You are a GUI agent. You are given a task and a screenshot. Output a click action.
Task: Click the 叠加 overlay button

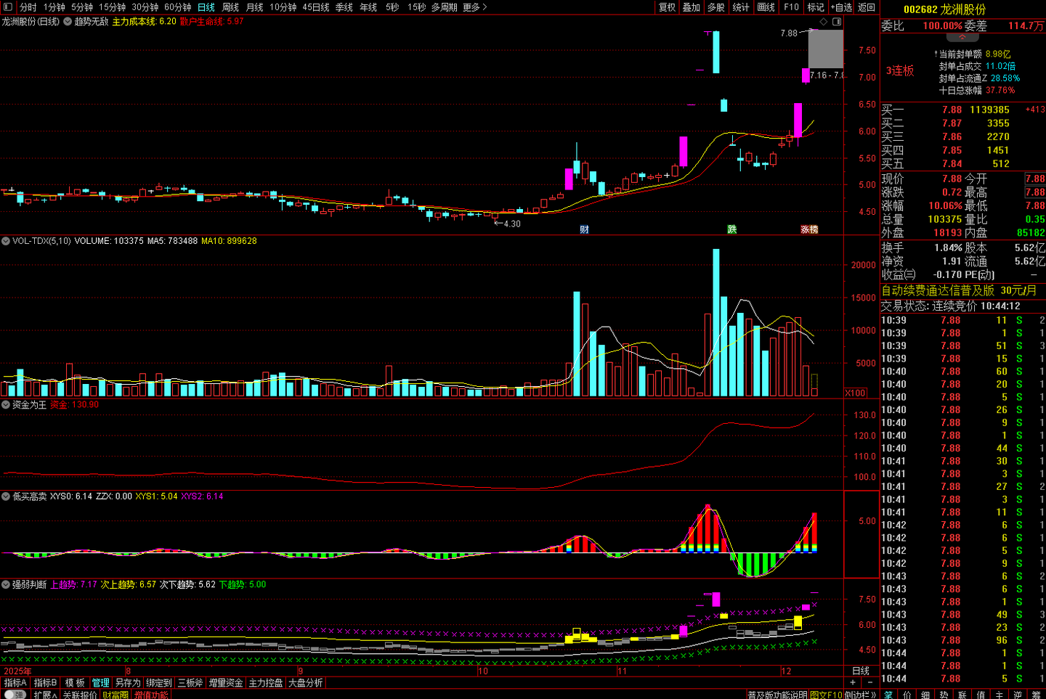[x=692, y=7]
